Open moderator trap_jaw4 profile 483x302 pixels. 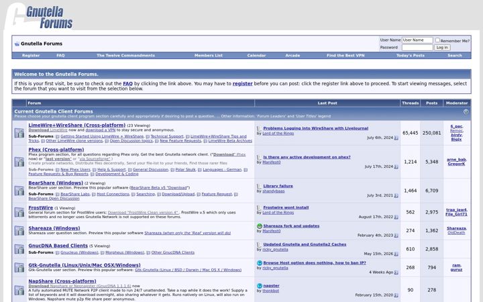pos(456,210)
